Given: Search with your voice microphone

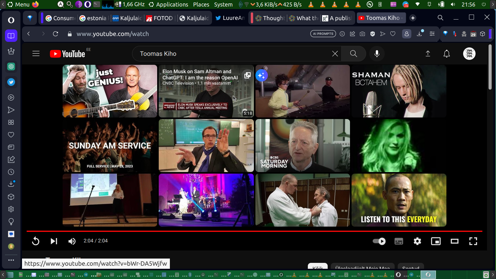Looking at the screenshot, I should click(377, 54).
